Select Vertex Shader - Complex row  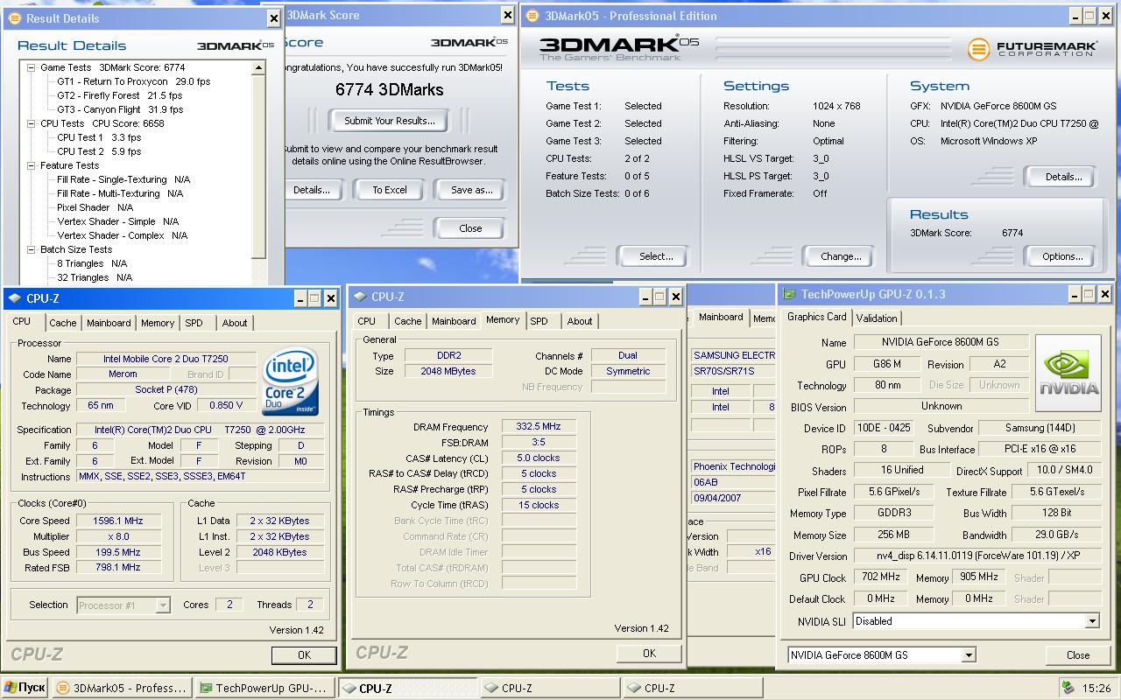point(123,235)
